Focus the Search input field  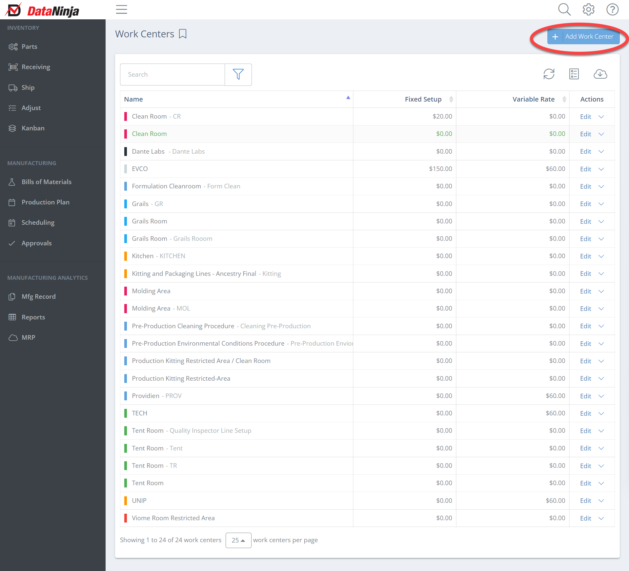(x=172, y=74)
